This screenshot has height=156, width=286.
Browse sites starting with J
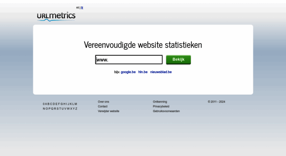click(68, 104)
